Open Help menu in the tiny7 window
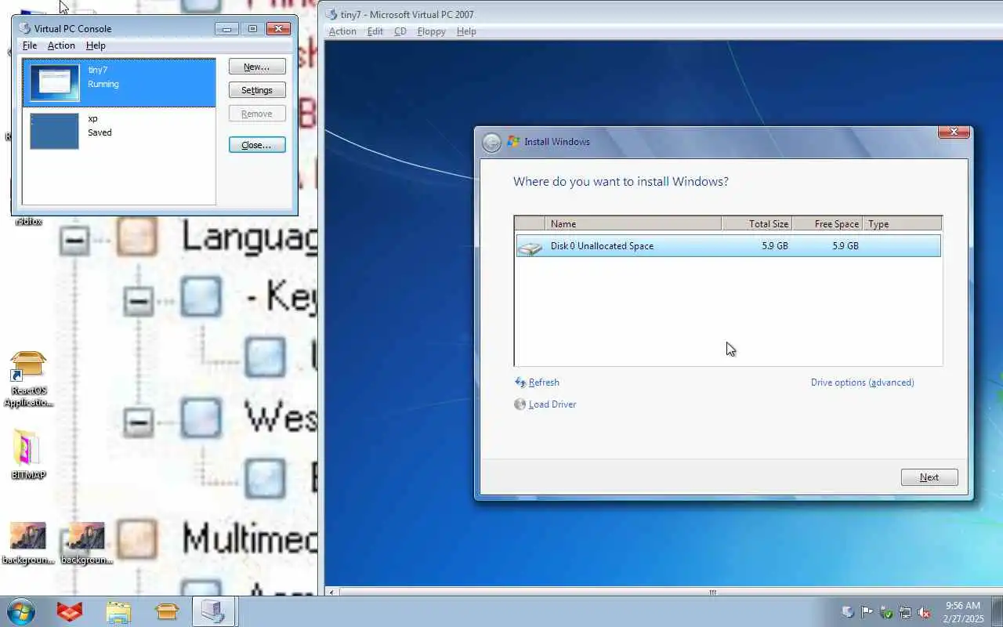1003x627 pixels. point(466,31)
